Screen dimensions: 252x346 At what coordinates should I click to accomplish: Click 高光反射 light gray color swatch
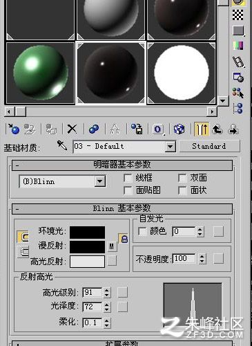(x=88, y=262)
